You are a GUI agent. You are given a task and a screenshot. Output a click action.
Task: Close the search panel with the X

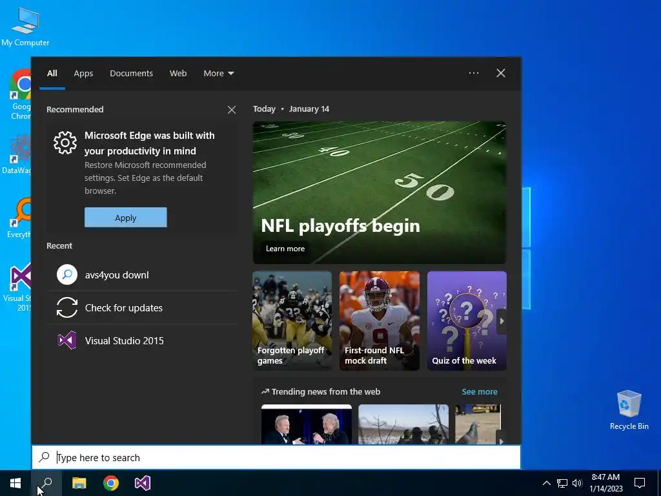coord(501,73)
